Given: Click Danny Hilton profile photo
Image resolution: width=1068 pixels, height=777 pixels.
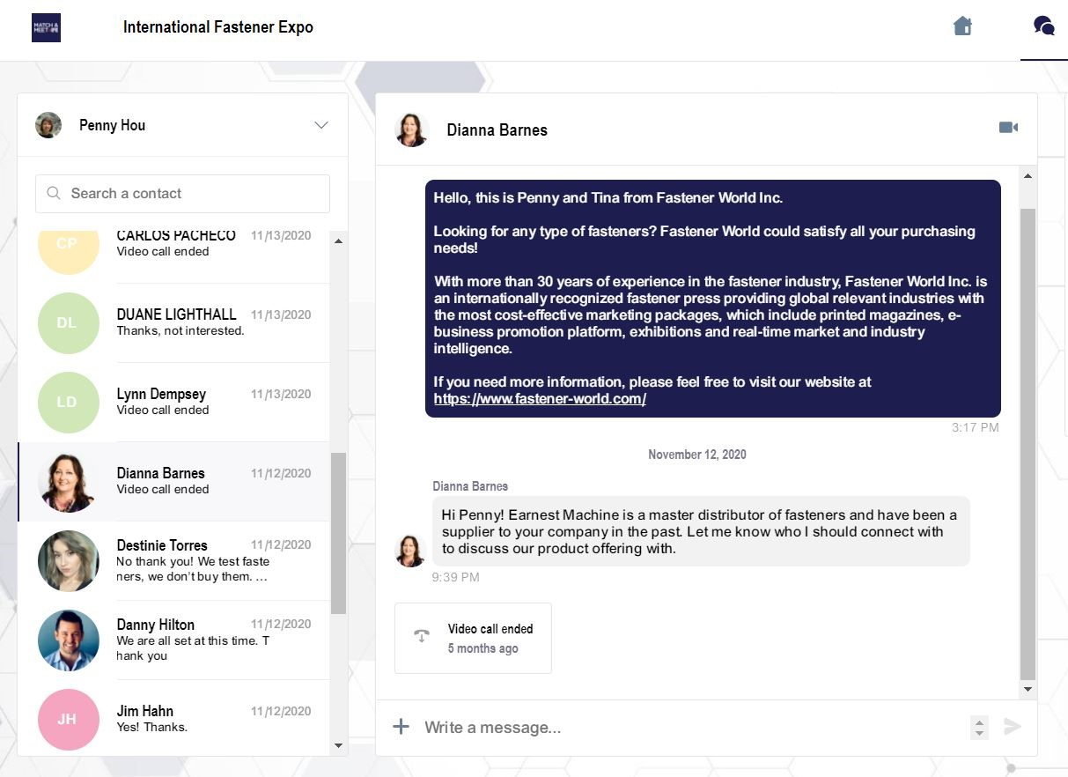Looking at the screenshot, I should (68, 640).
